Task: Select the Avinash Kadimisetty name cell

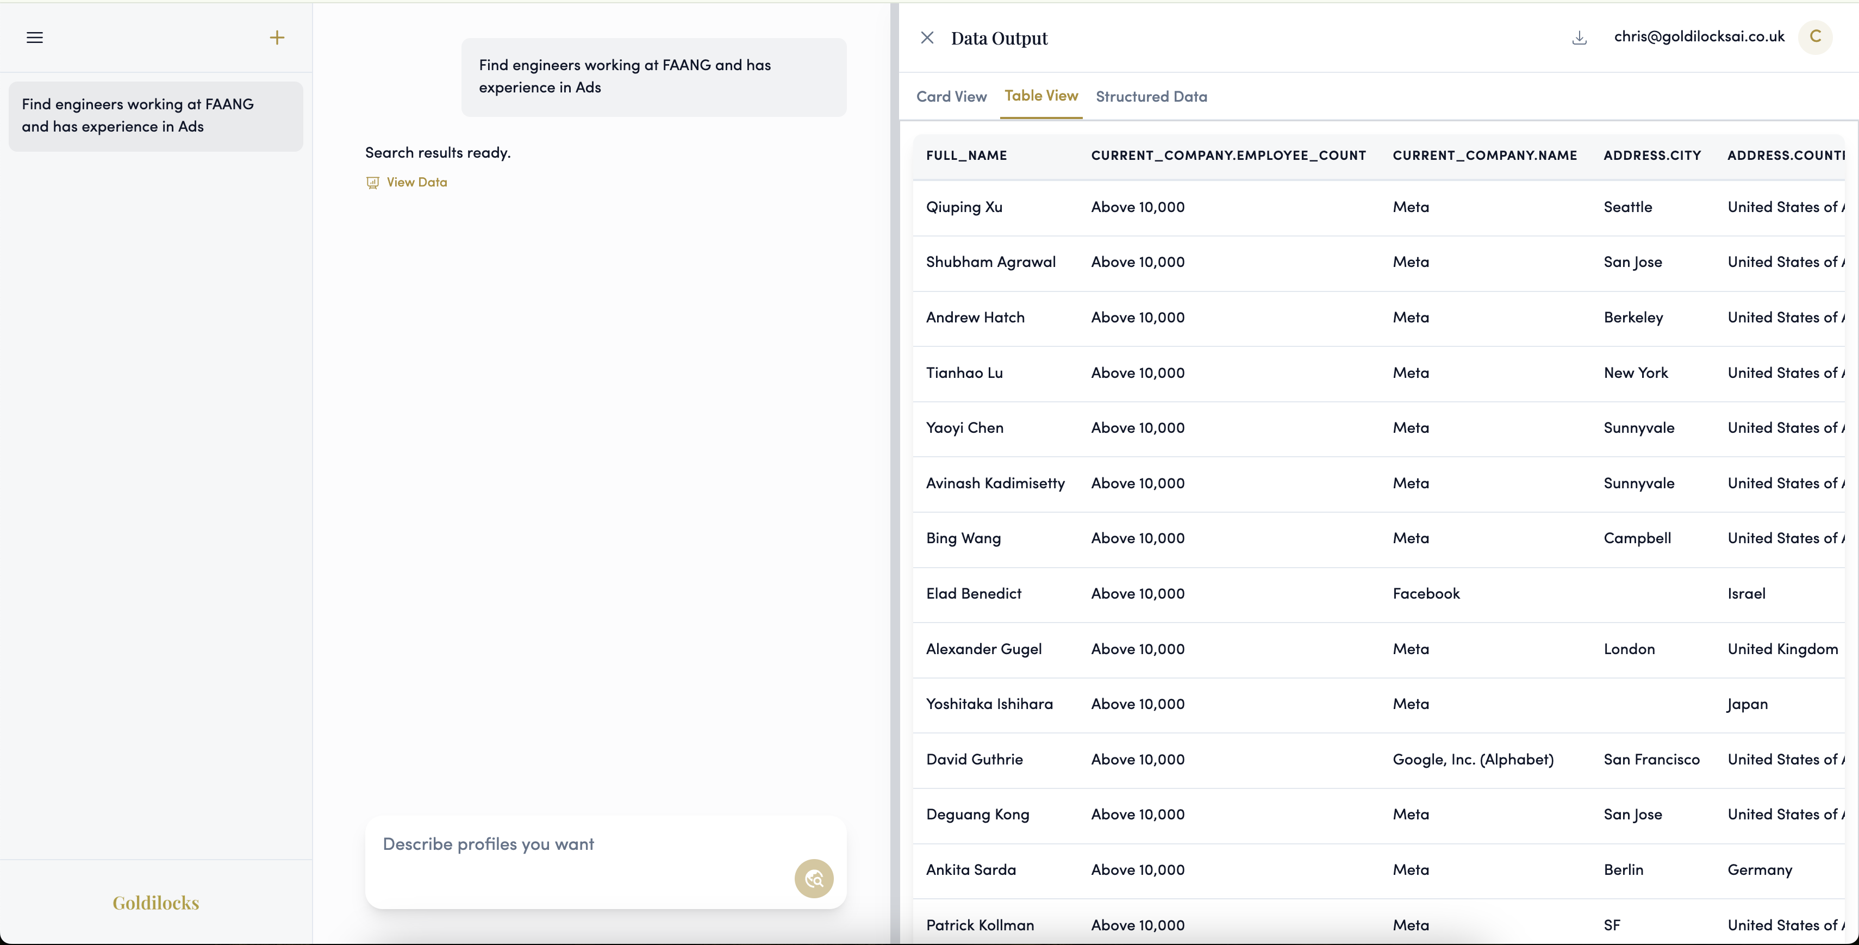Action: pos(995,484)
